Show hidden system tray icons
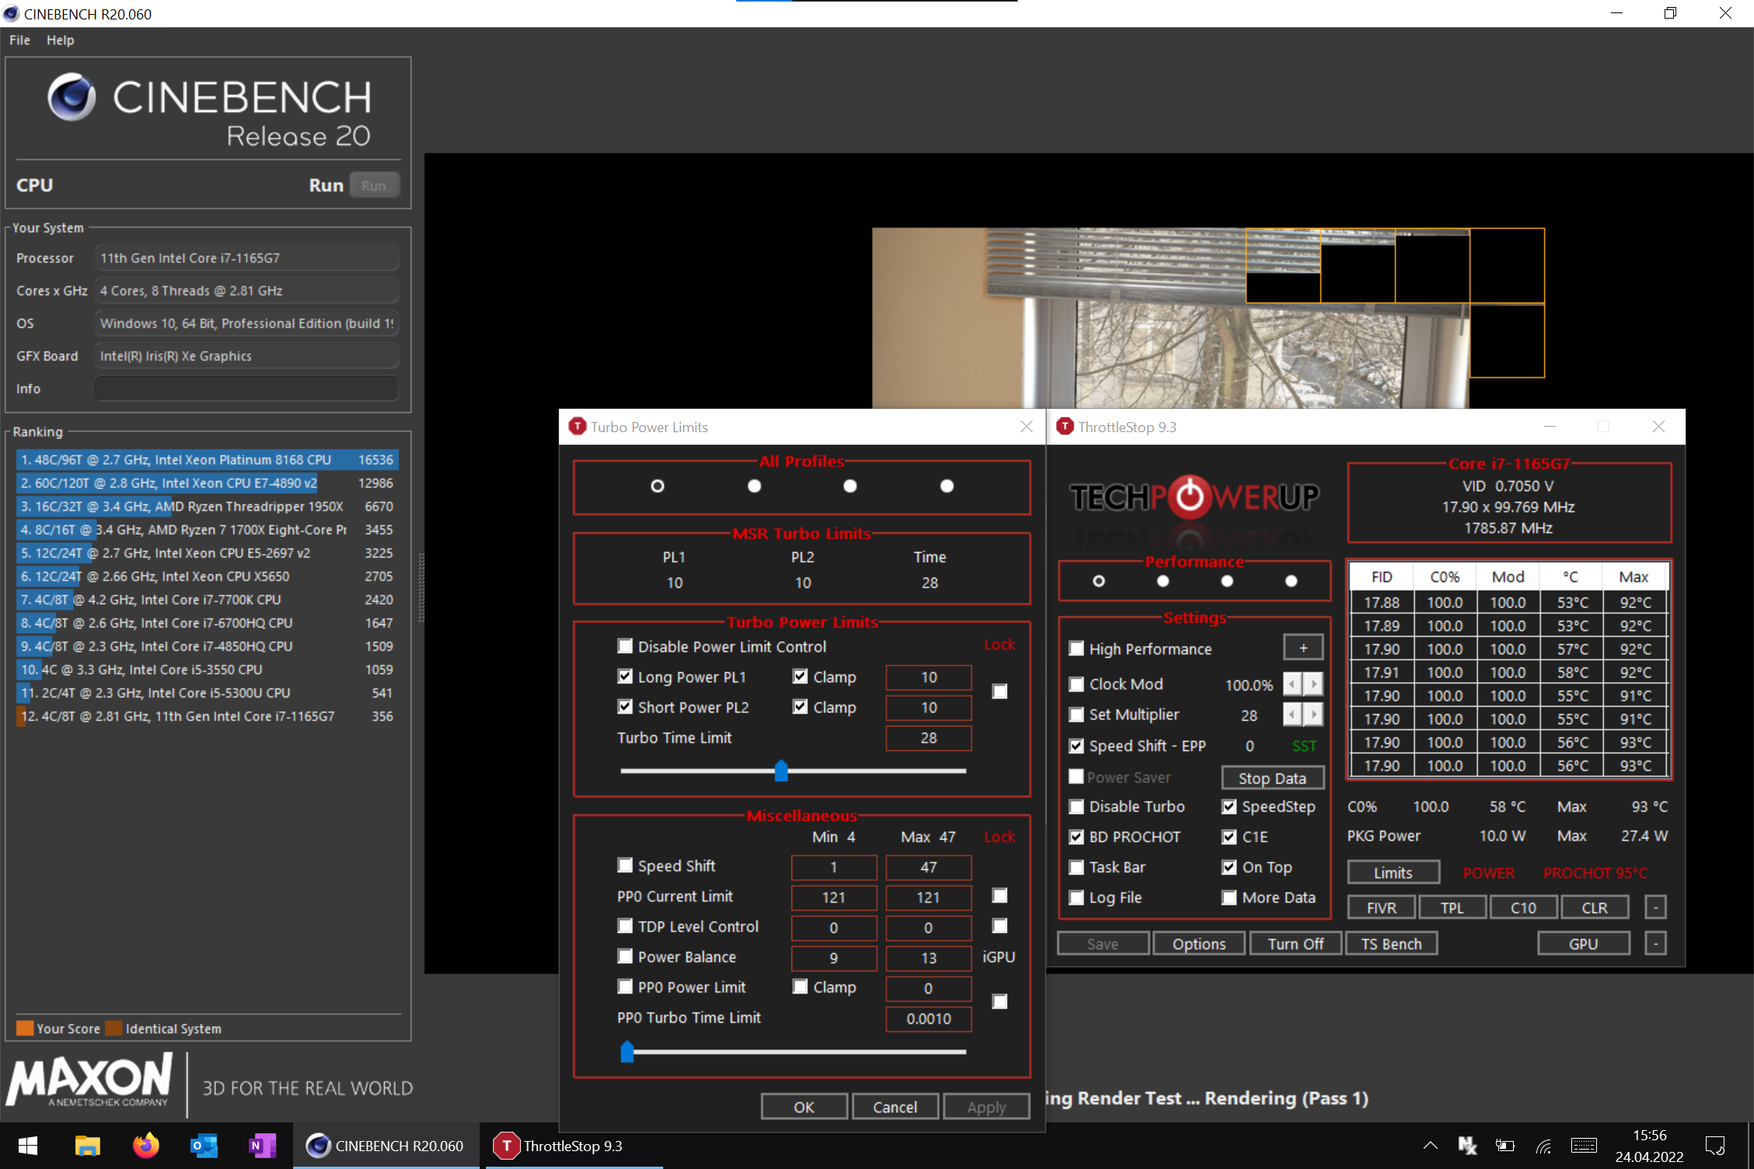This screenshot has height=1169, width=1754. pos(1430,1146)
